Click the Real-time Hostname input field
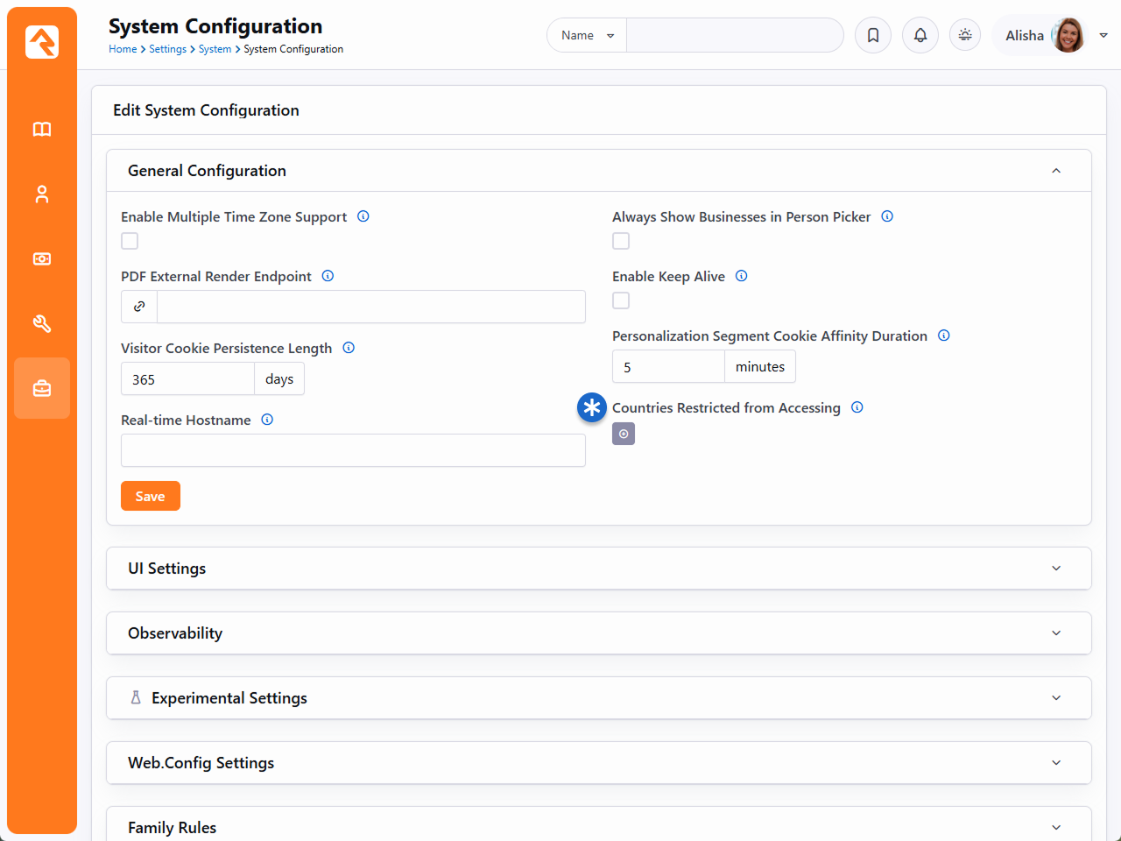This screenshot has width=1121, height=841. click(x=353, y=450)
